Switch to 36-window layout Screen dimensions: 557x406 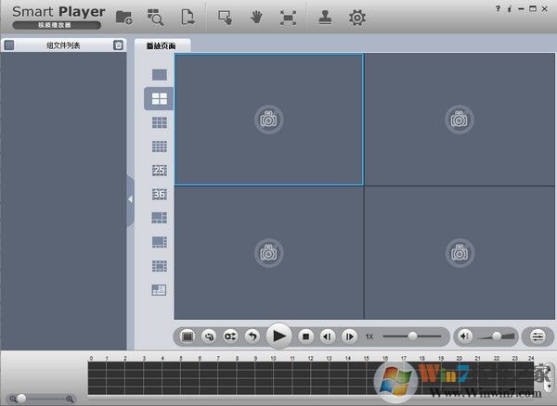click(x=159, y=194)
